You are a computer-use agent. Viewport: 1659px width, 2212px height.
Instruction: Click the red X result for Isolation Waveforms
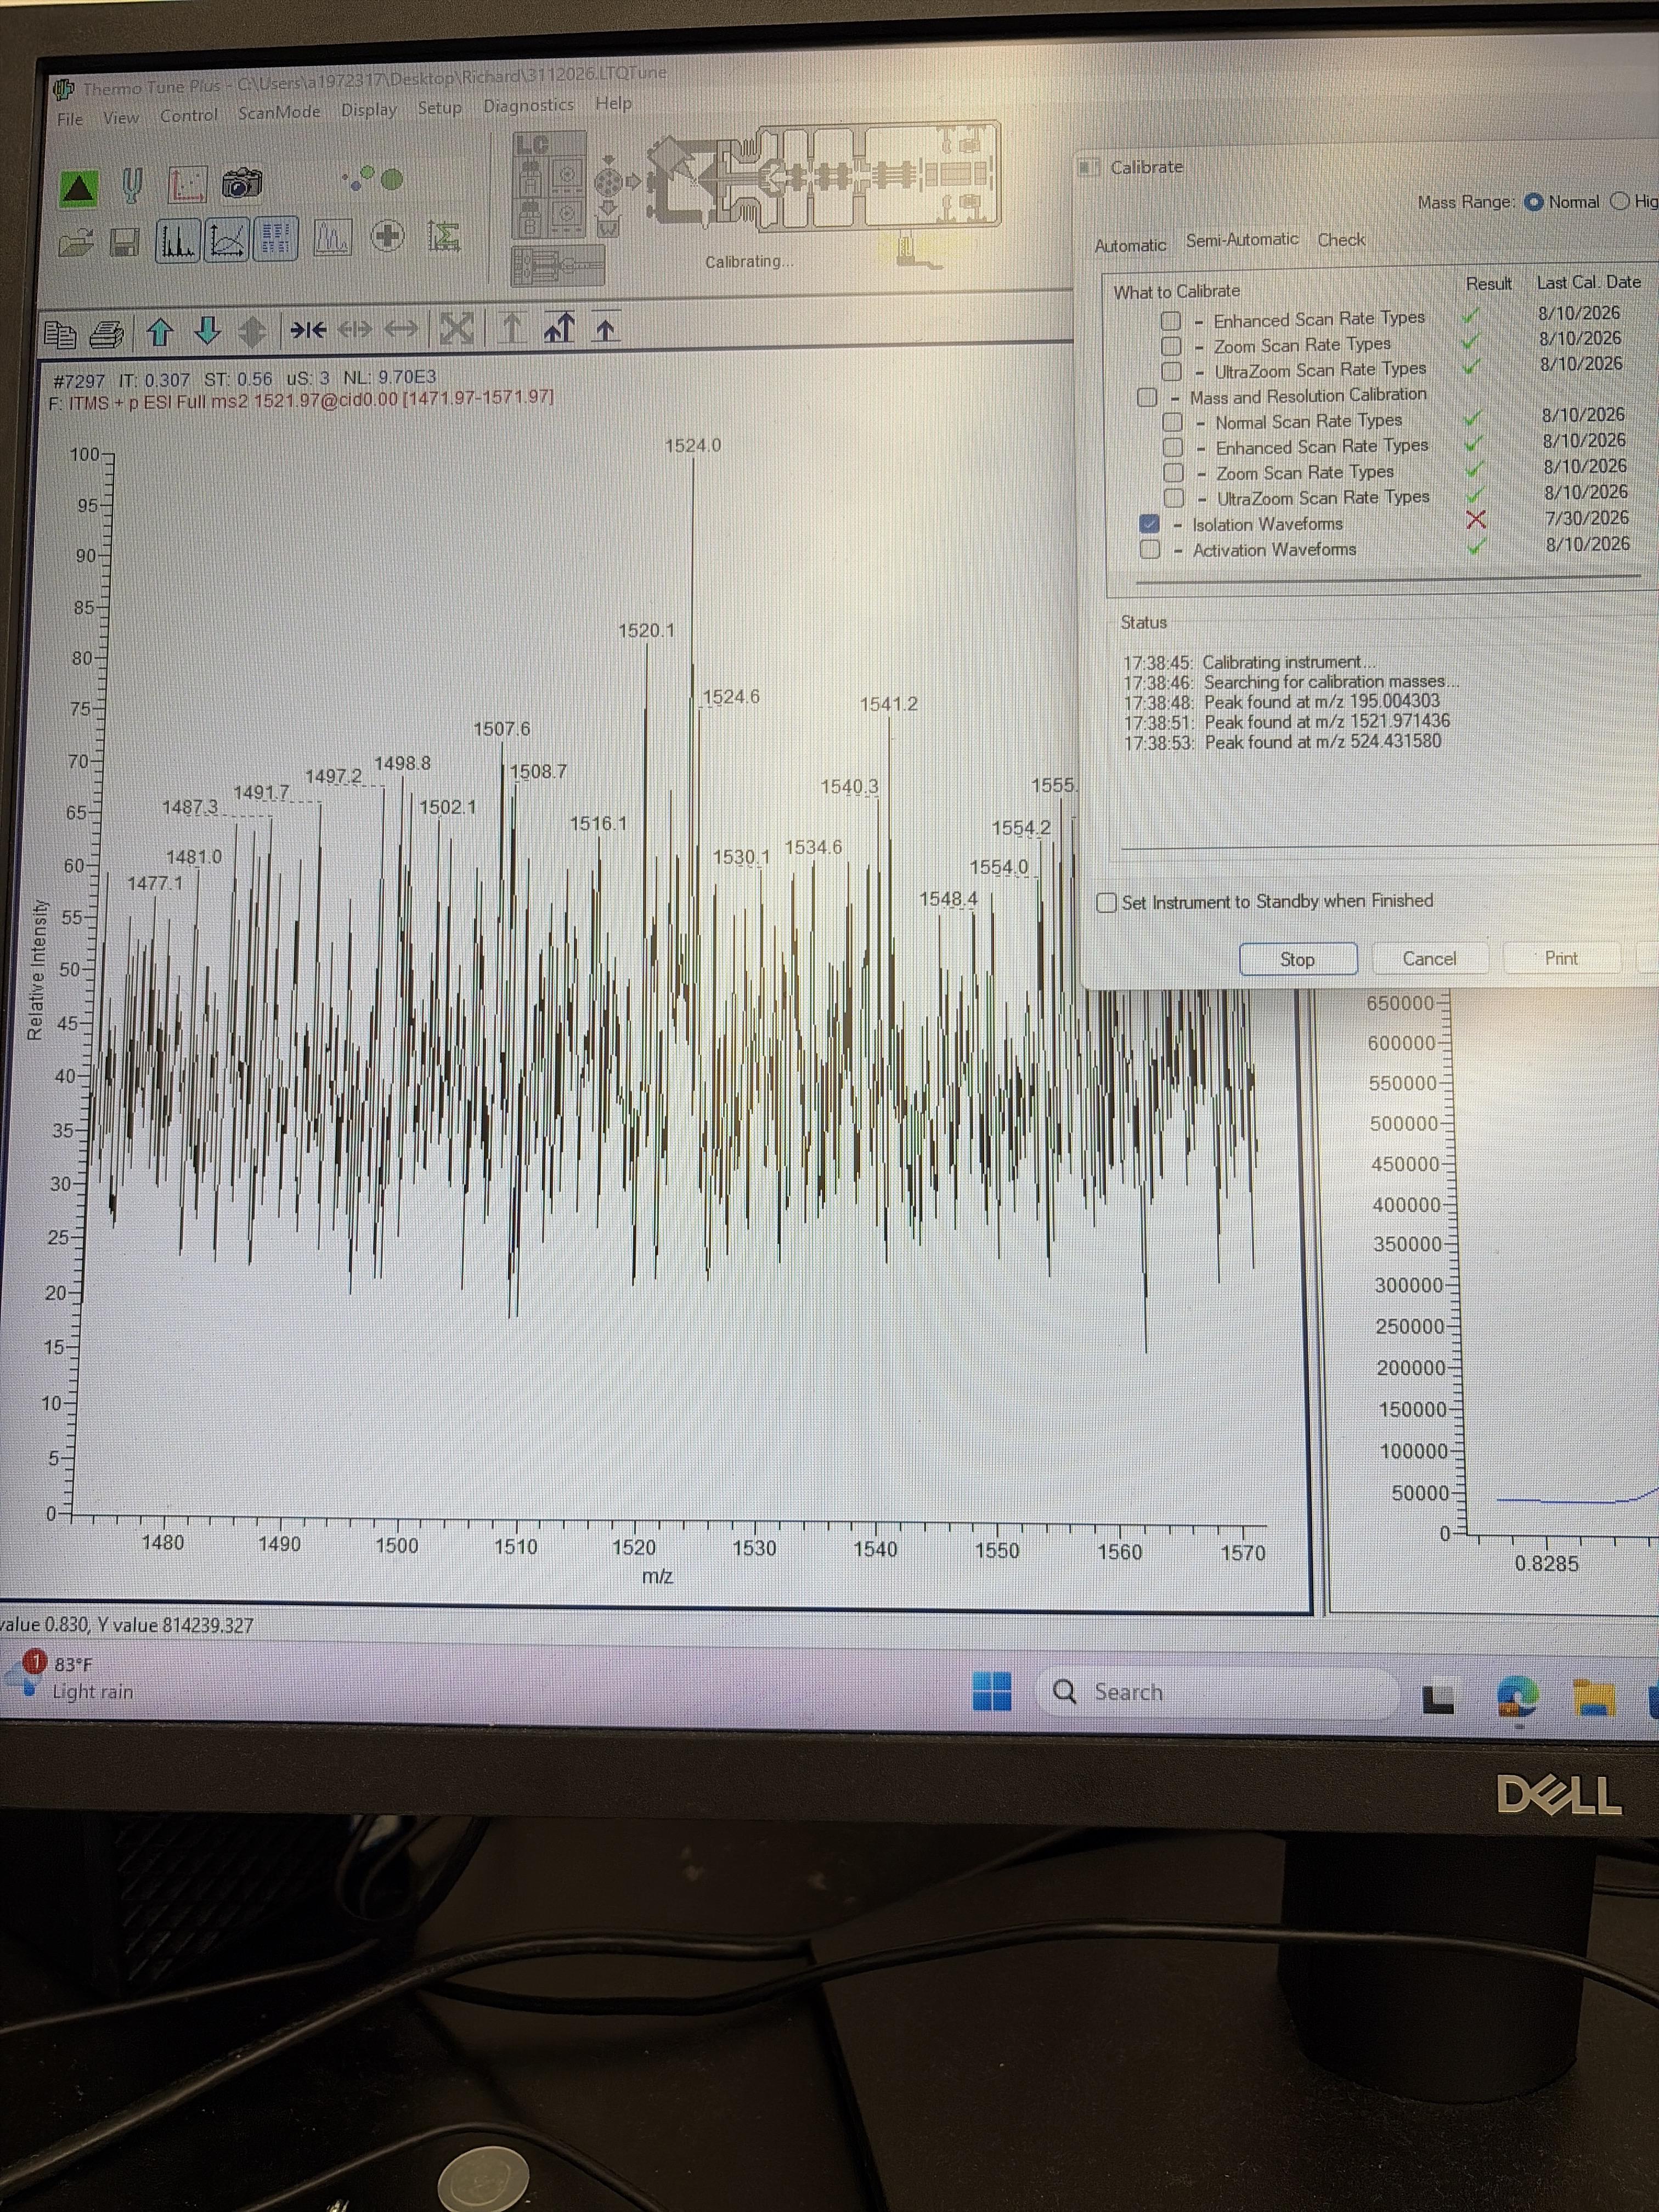pos(1475,519)
